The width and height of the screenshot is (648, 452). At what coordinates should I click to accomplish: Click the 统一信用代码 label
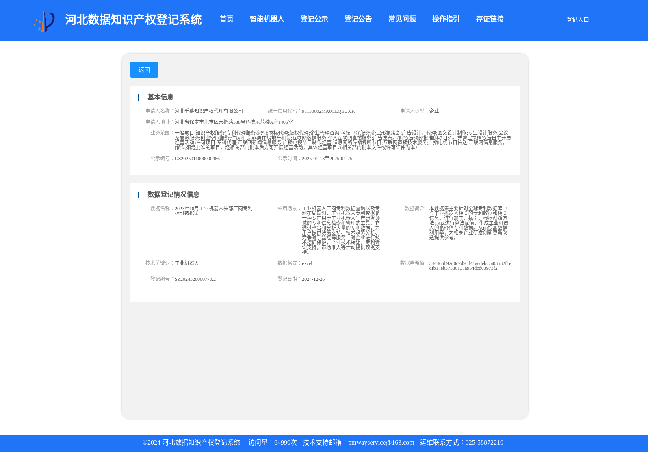point(284,111)
